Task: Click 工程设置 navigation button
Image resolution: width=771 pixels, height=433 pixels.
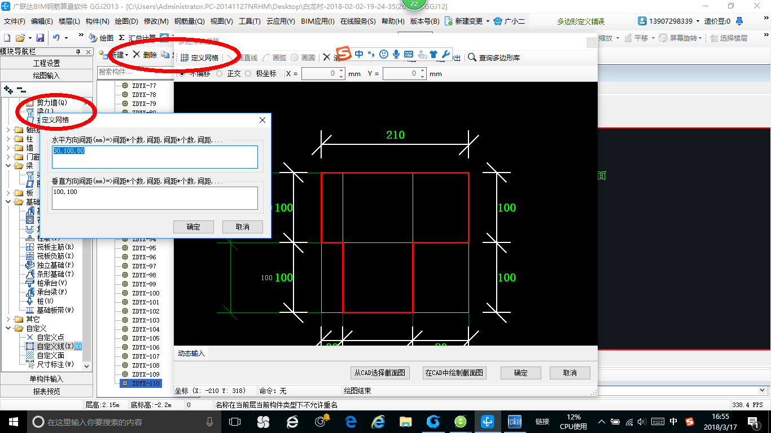Action: click(46, 63)
